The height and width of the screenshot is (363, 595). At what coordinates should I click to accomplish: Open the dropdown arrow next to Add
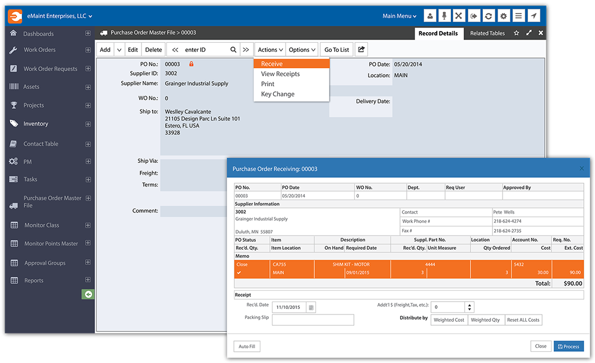click(119, 50)
